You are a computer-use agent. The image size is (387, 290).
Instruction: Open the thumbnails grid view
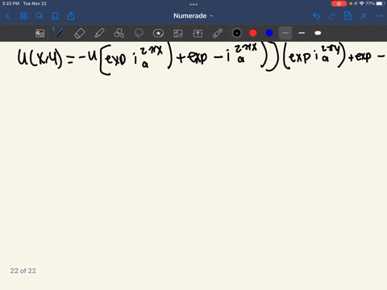[23, 16]
